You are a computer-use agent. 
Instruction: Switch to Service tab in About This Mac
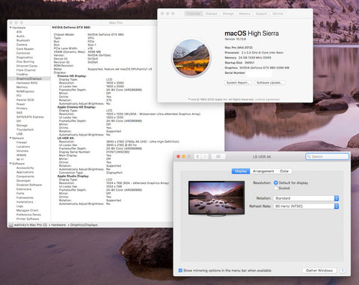tap(277, 13)
